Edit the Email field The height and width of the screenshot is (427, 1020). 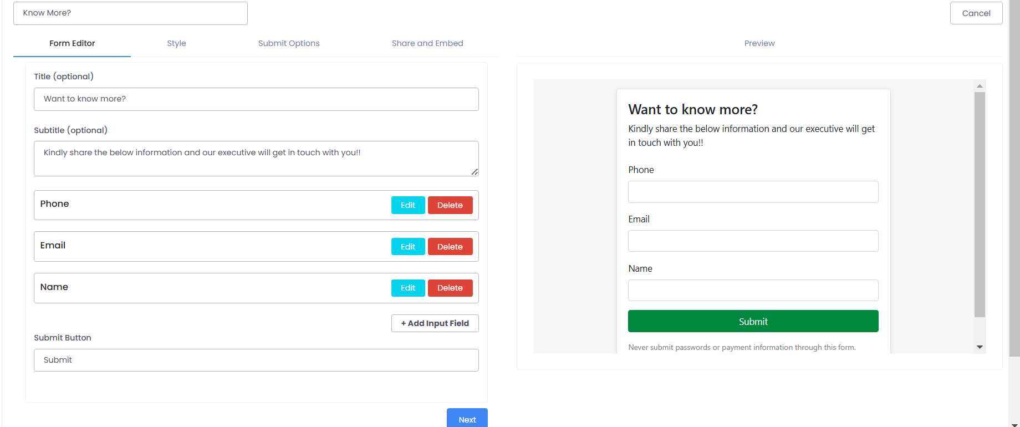(408, 247)
